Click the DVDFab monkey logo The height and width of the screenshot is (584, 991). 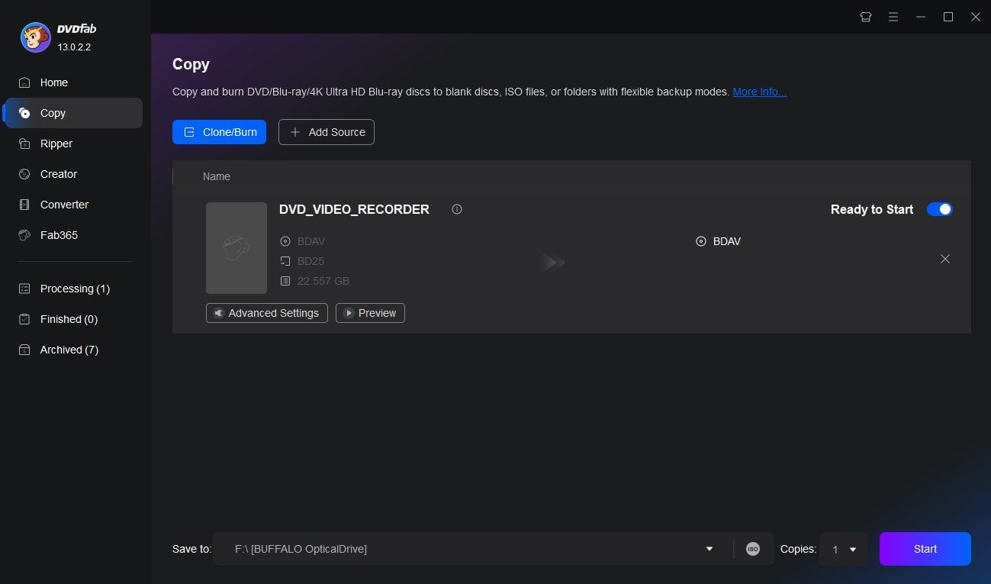[35, 37]
